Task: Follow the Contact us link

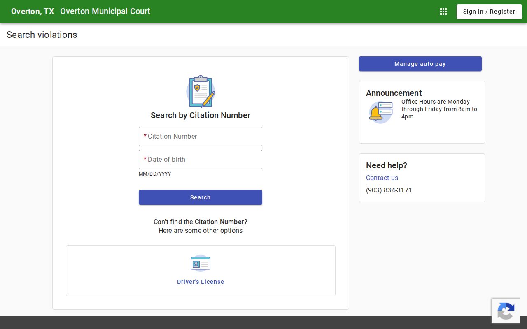Action: tap(382, 178)
